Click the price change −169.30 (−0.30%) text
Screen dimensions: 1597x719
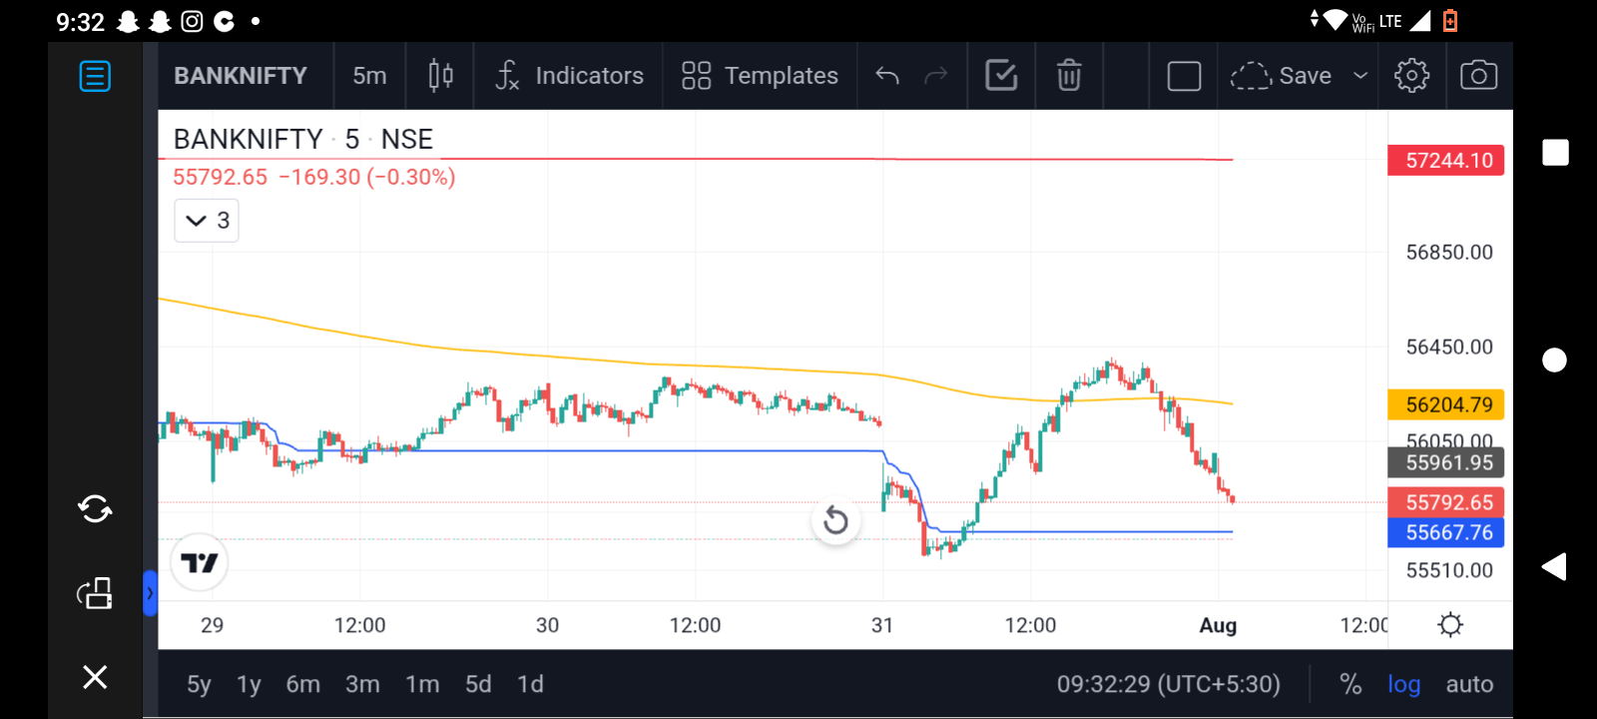click(367, 177)
